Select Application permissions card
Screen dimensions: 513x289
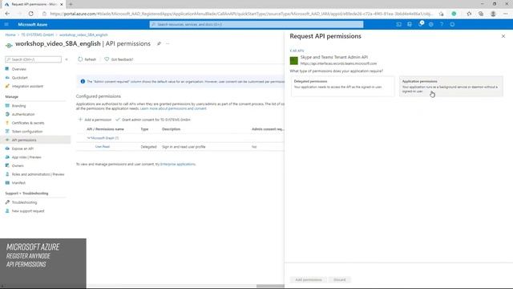(x=450, y=86)
